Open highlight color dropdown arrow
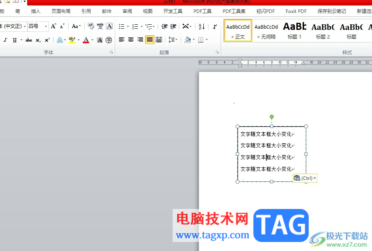Screen dimensions: 372x251 tap(79, 40)
